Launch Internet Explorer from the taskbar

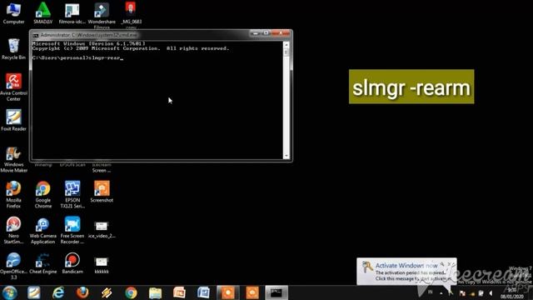(58, 292)
